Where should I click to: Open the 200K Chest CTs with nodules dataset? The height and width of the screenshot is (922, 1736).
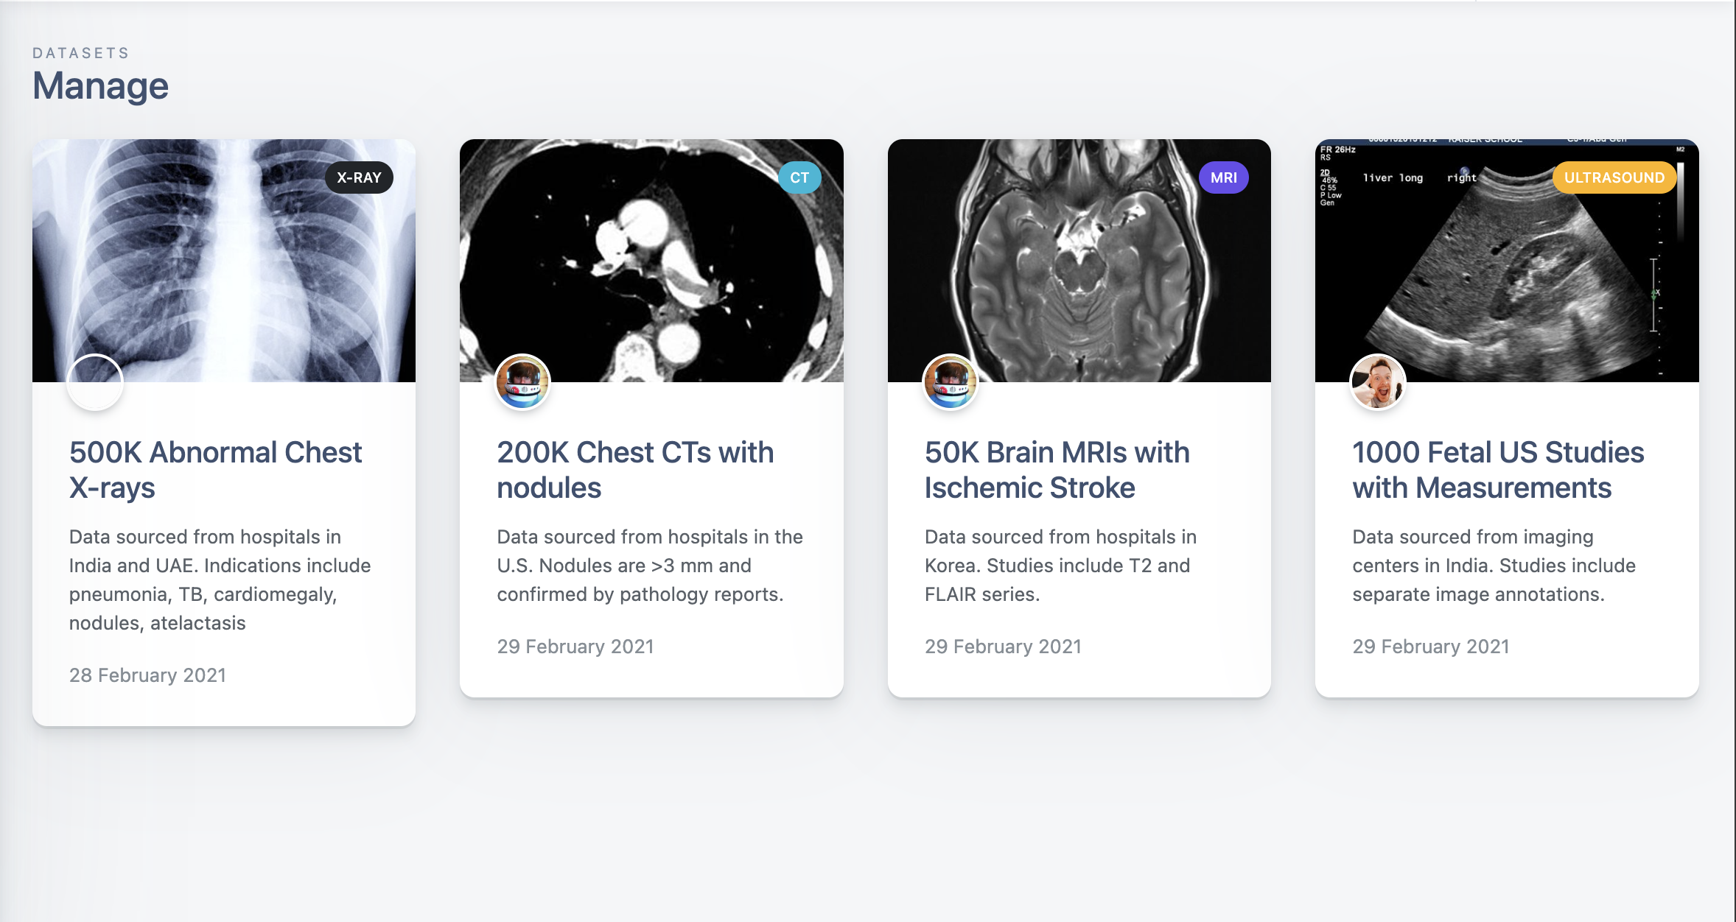(635, 469)
